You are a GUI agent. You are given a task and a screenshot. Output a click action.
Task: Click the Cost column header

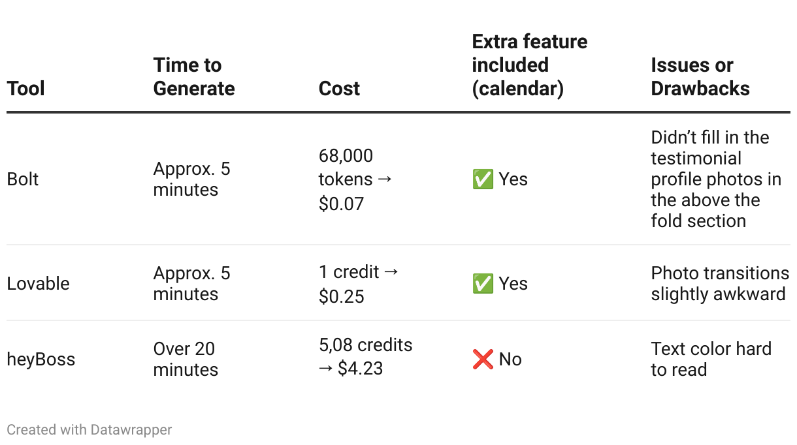coord(339,89)
